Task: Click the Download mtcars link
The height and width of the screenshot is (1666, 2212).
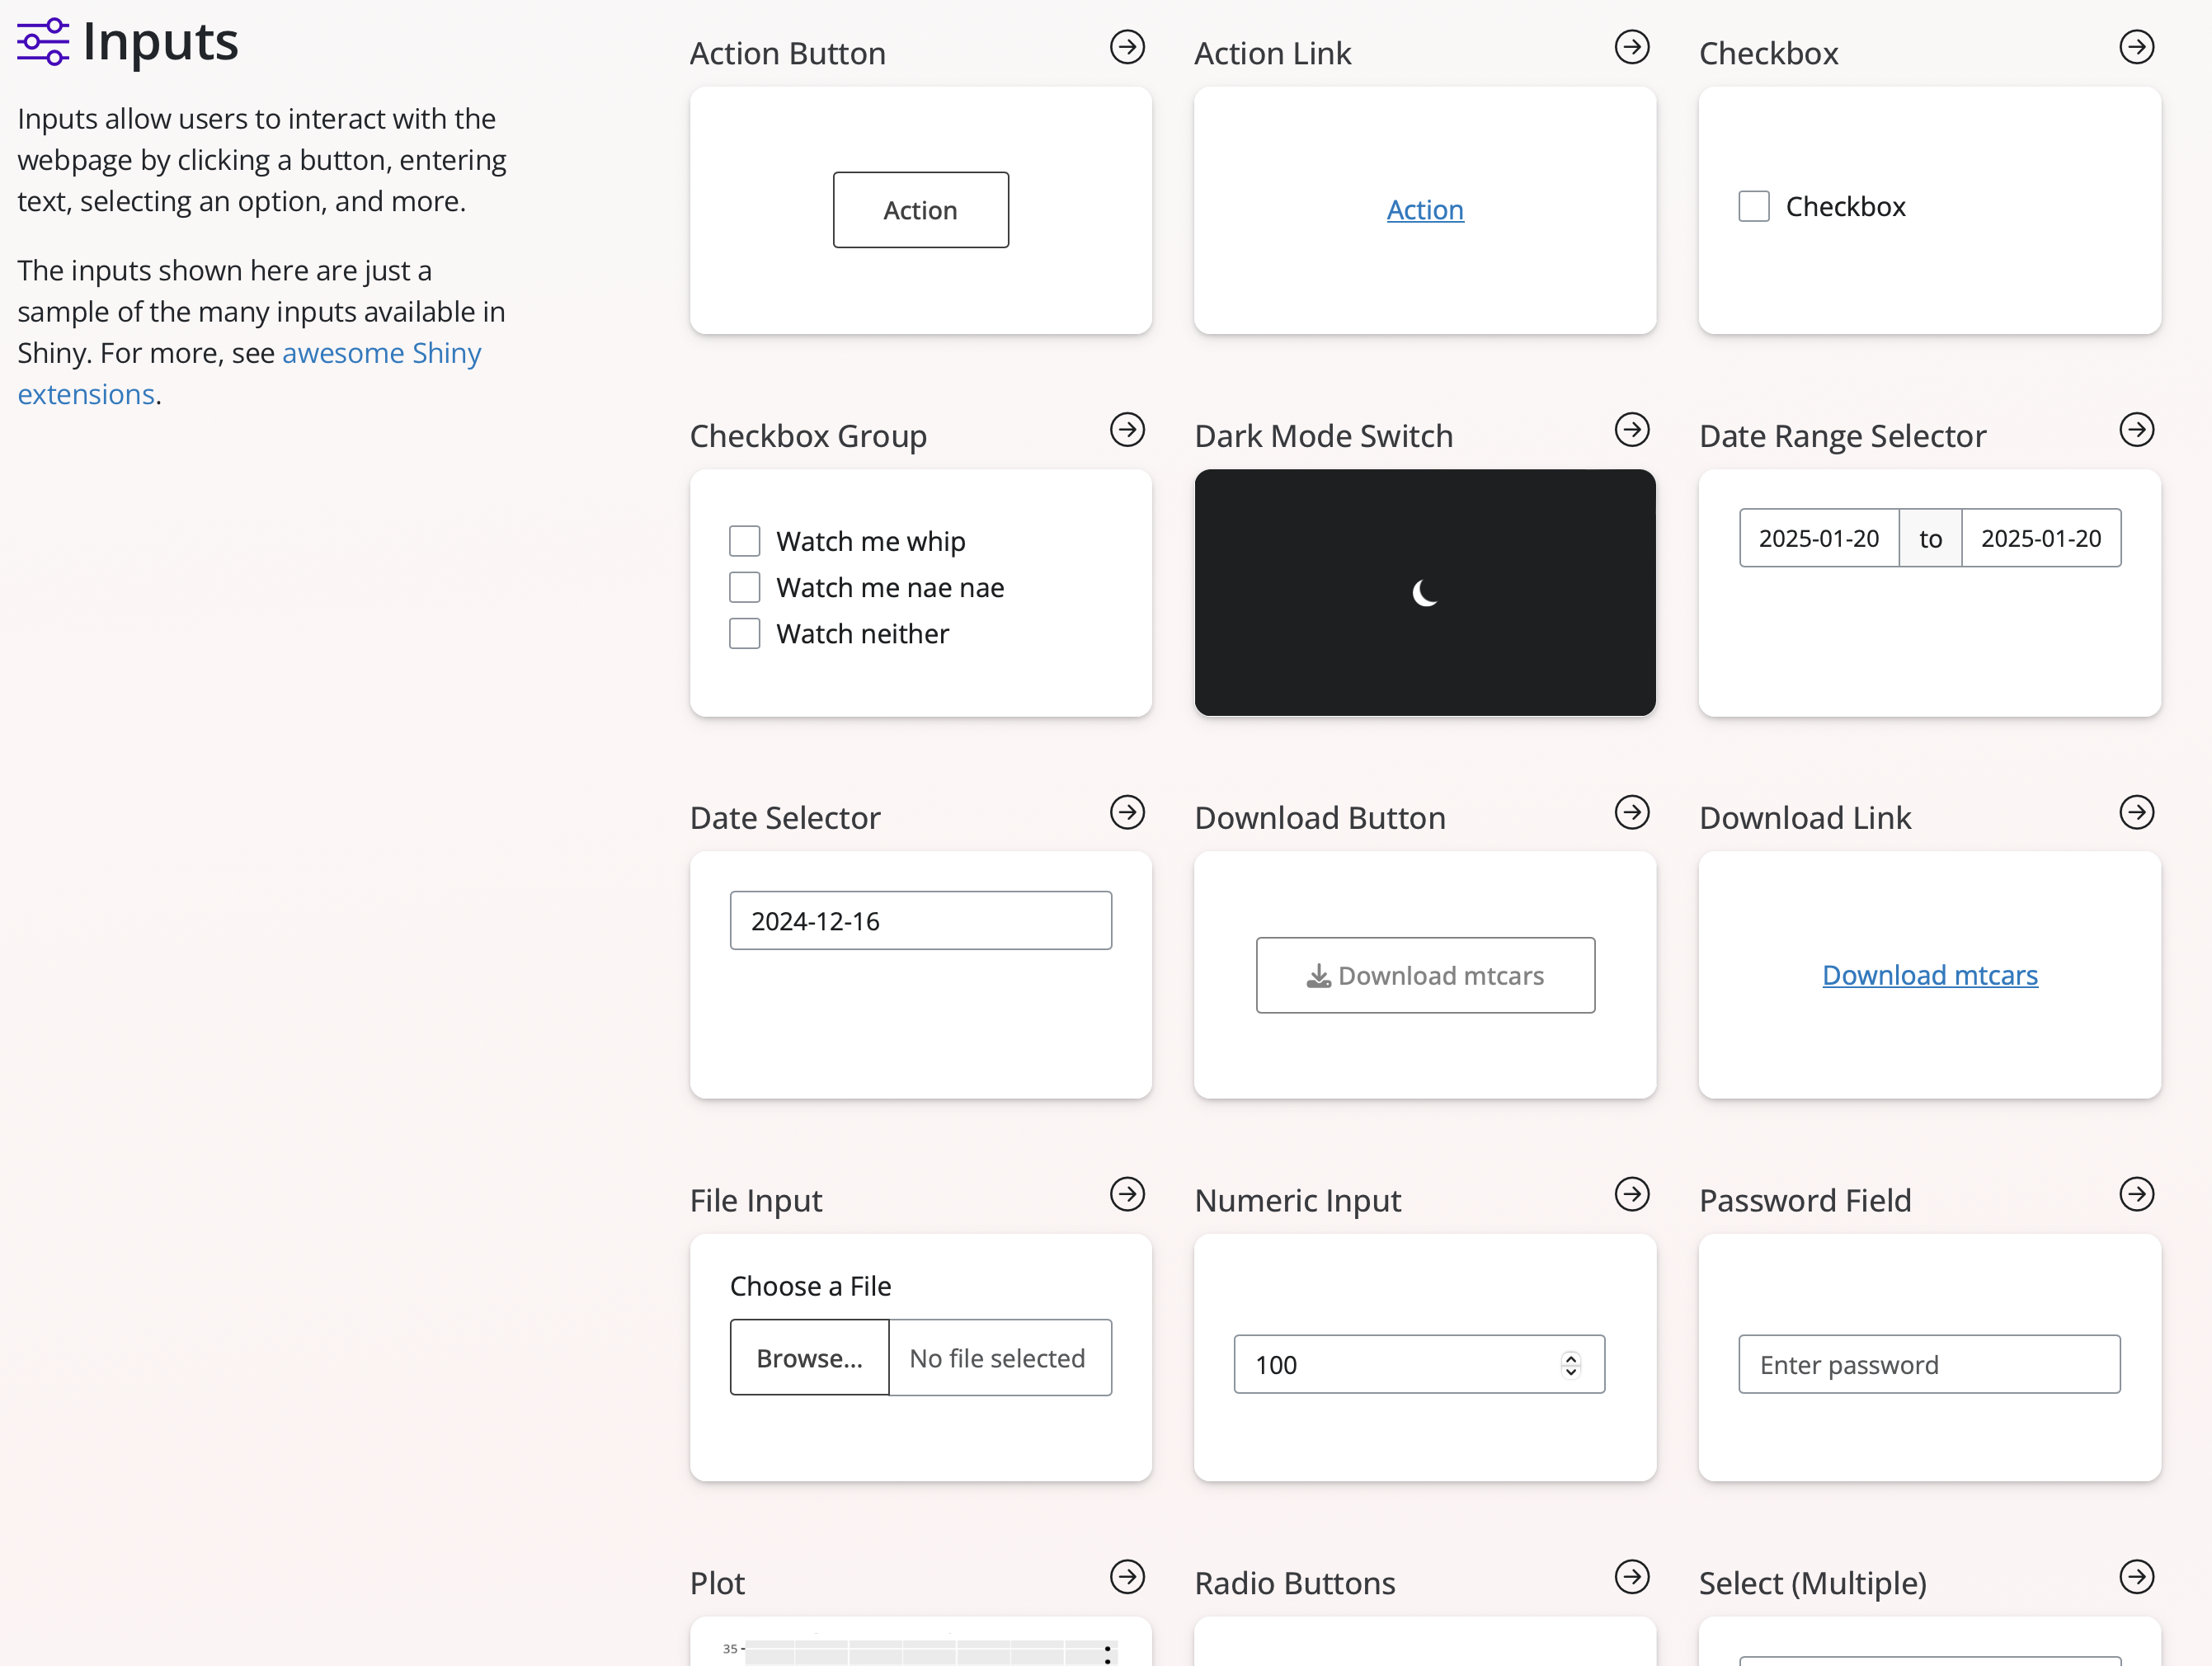Action: click(x=1929, y=975)
